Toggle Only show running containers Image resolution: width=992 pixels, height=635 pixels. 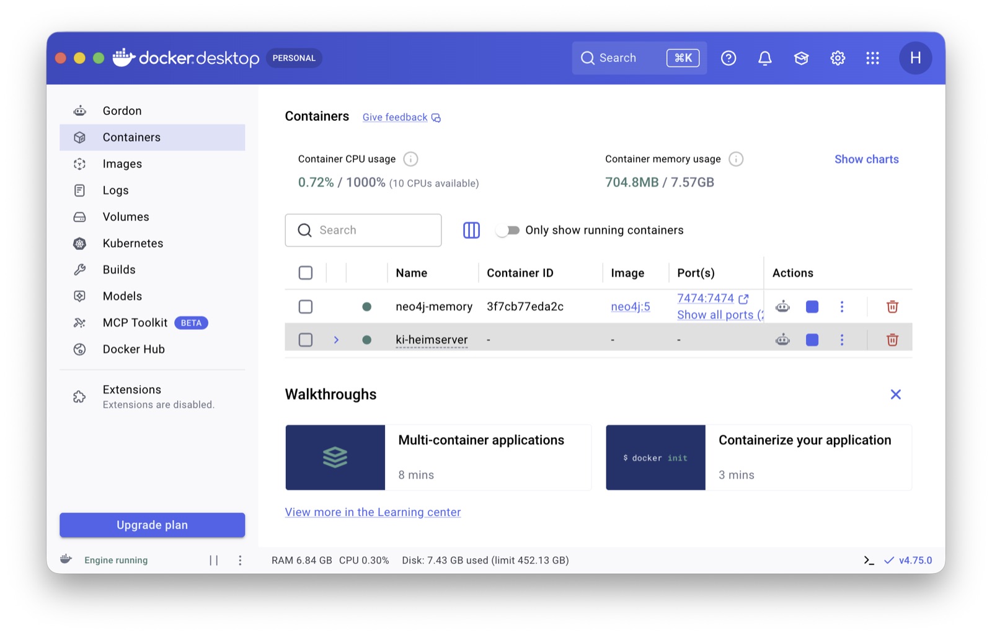pyautogui.click(x=507, y=231)
